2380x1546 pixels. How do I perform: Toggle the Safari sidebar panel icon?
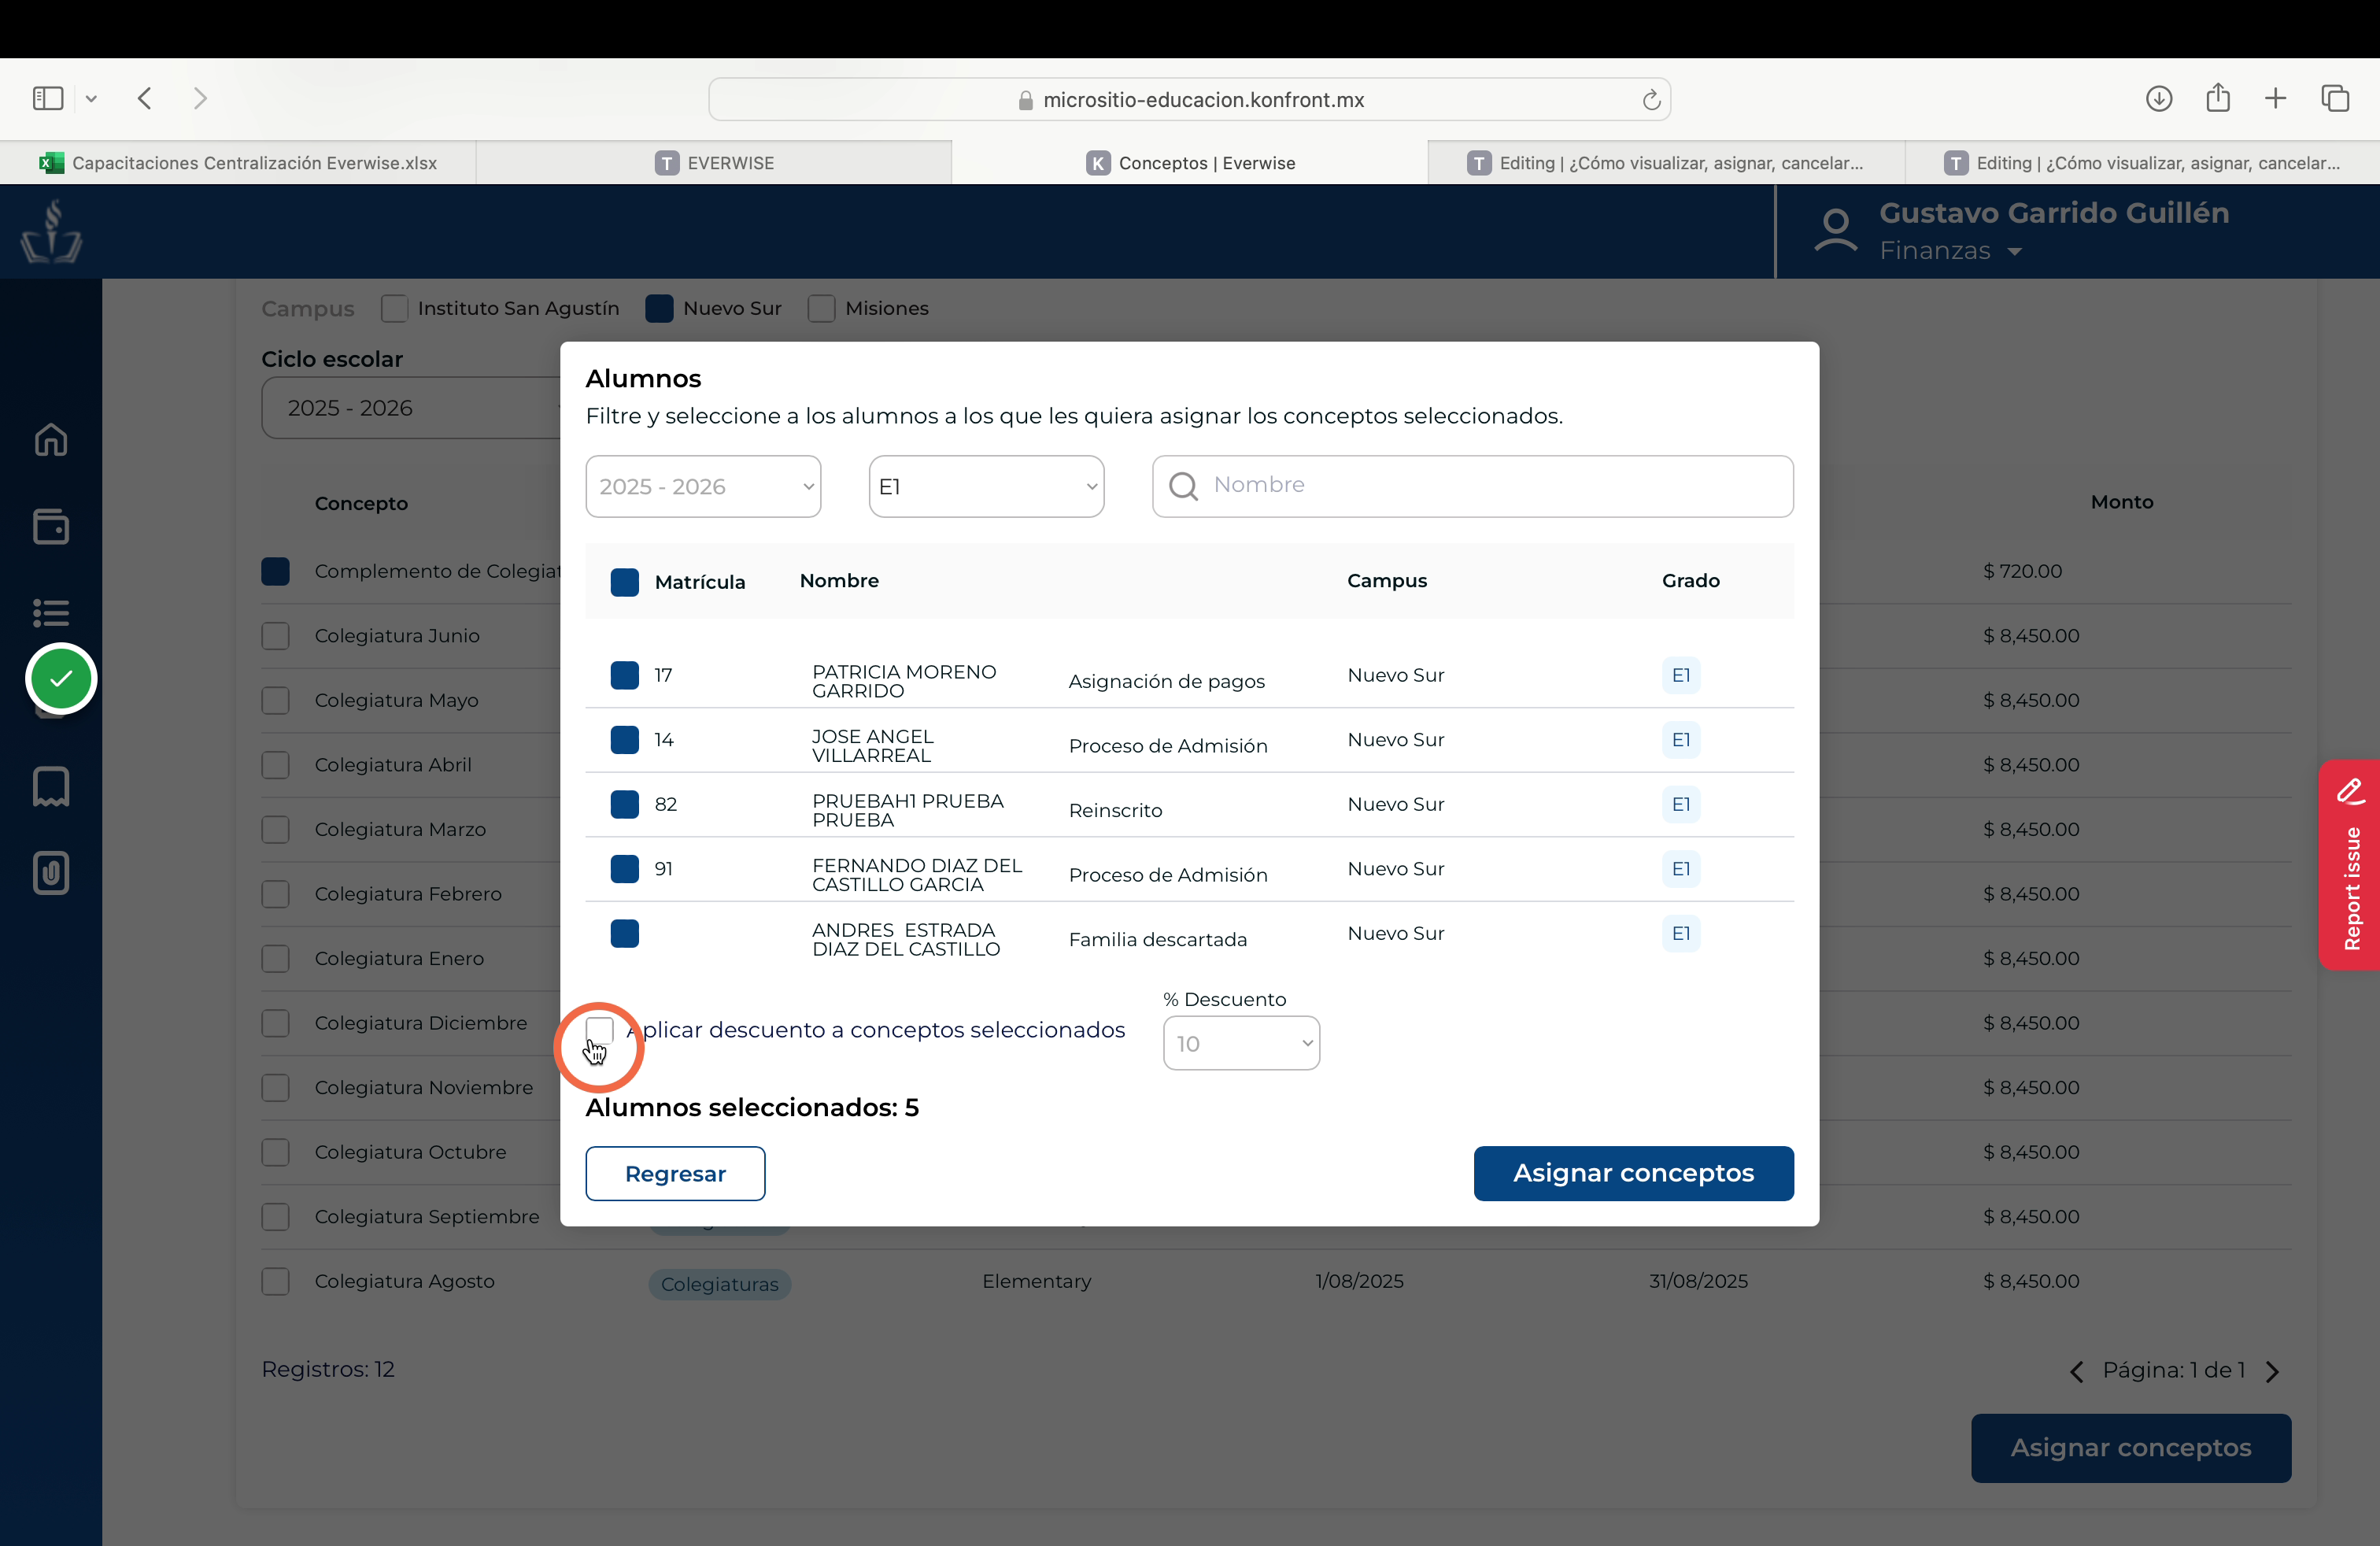click(x=48, y=98)
